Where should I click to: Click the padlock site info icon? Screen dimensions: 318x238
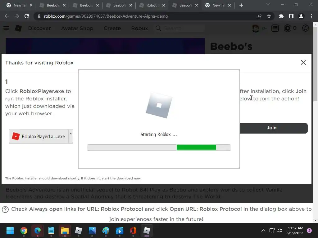pos(39,16)
